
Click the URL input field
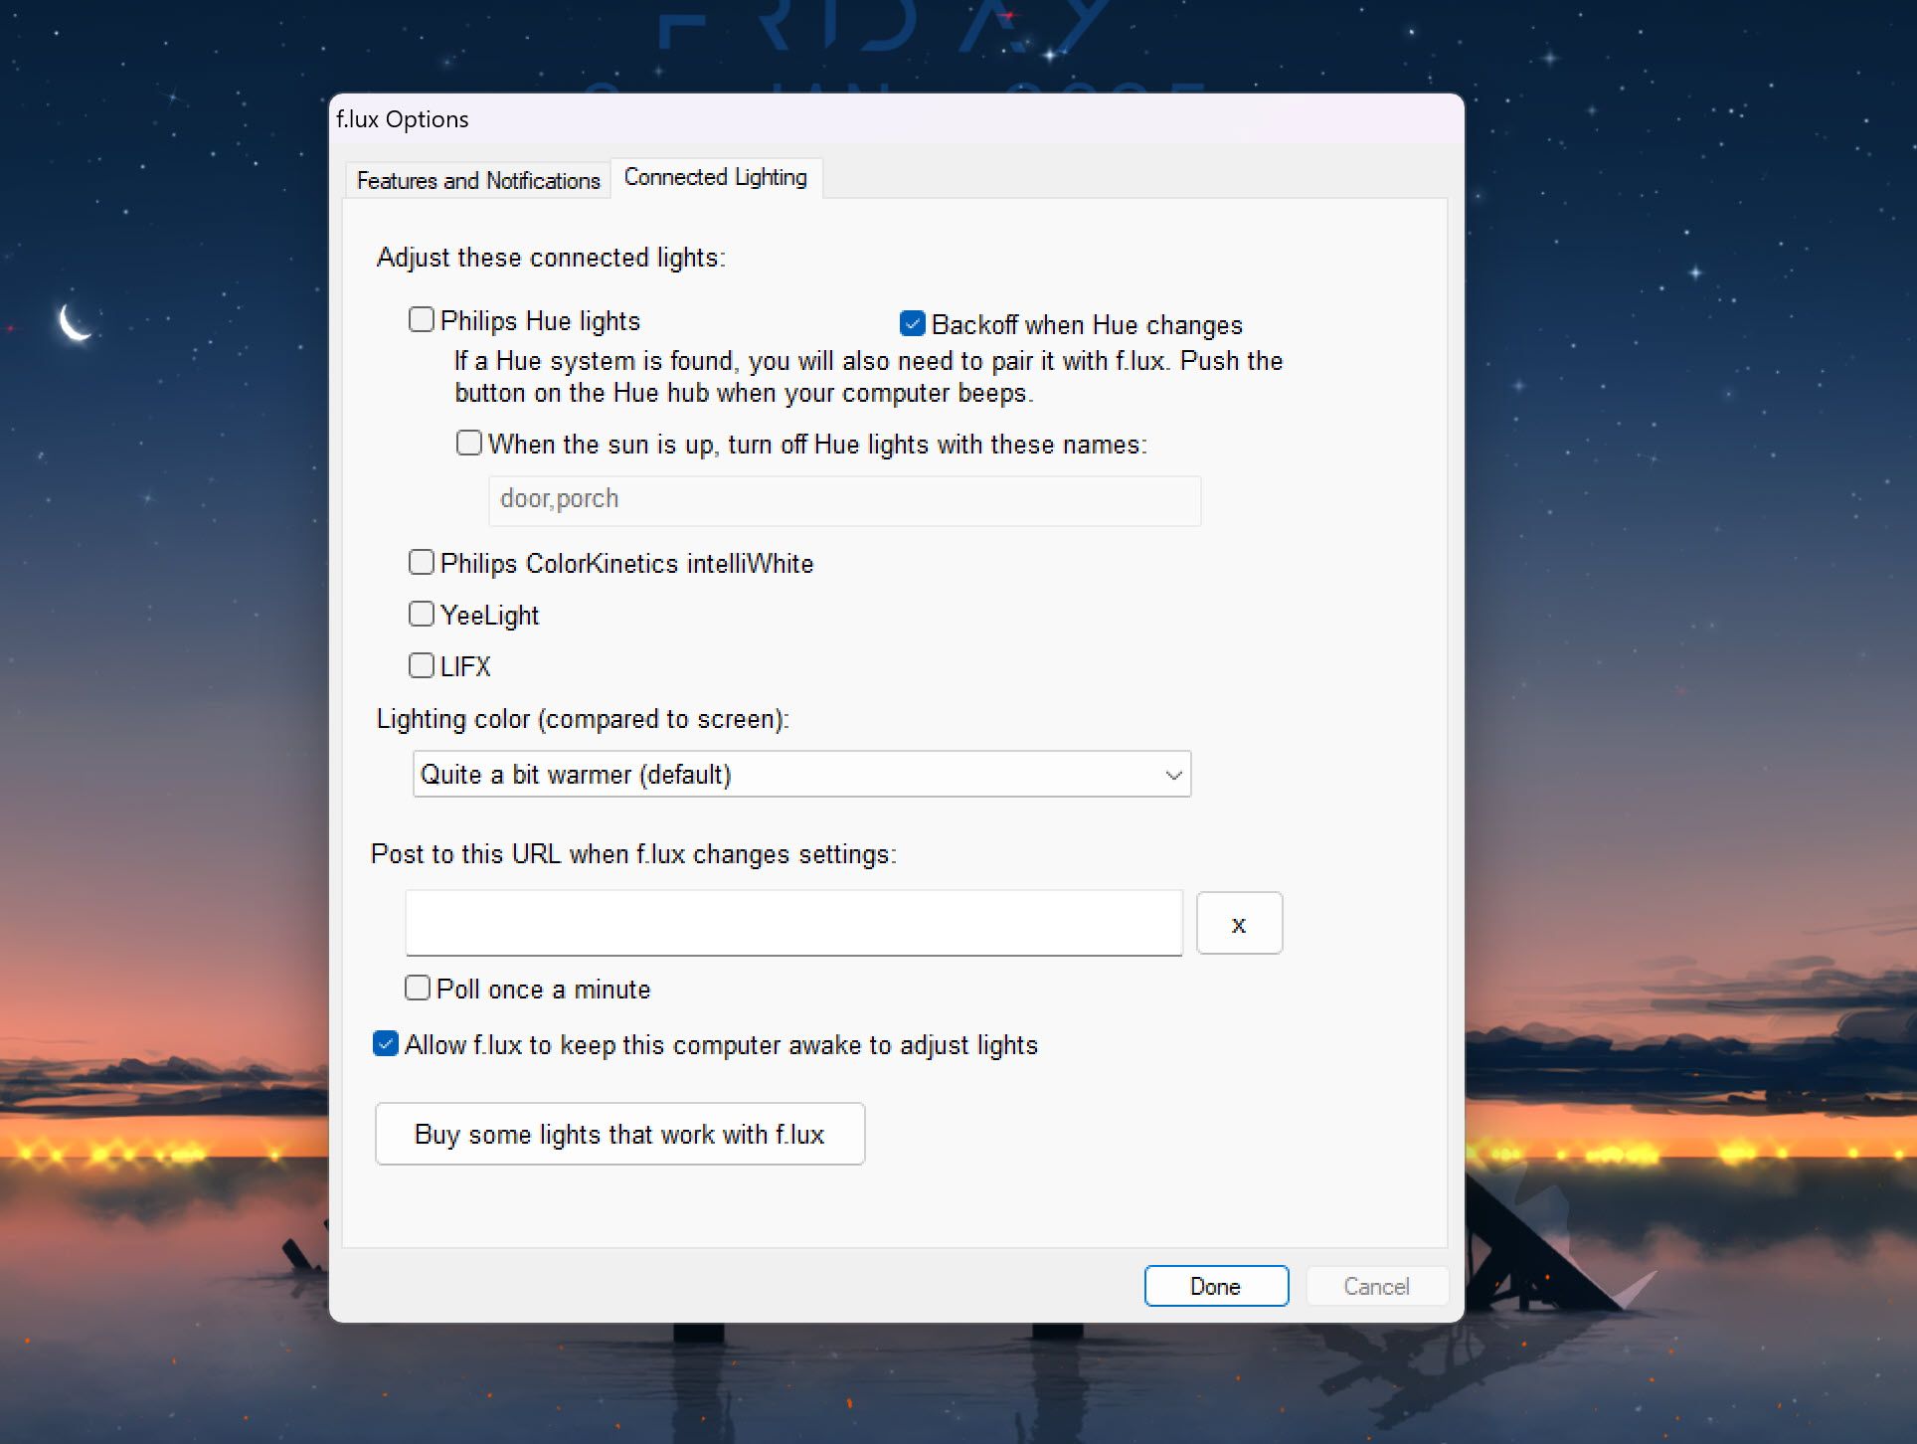794,921
